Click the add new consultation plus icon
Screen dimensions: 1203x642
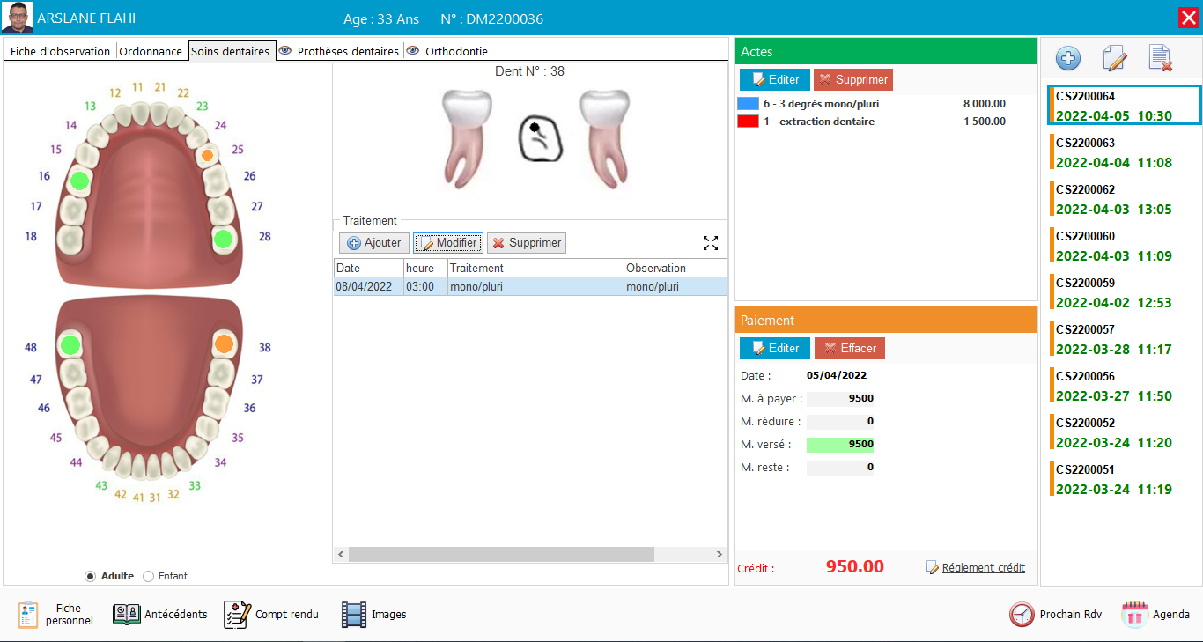click(x=1067, y=59)
